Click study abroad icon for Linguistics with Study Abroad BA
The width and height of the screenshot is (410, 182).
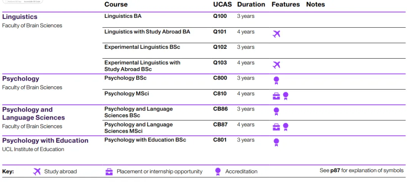pos(276,34)
